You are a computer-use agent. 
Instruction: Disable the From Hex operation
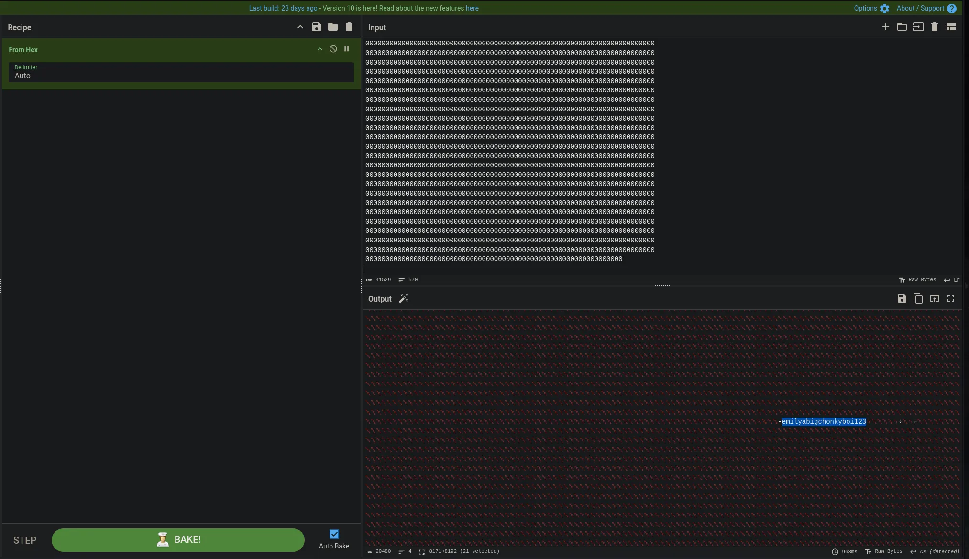point(333,49)
